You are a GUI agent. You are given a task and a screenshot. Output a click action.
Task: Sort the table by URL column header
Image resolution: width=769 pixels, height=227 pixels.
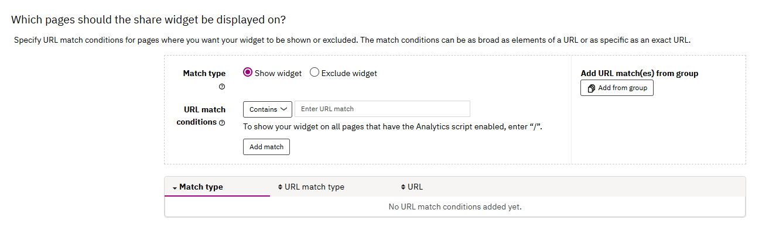[415, 187]
